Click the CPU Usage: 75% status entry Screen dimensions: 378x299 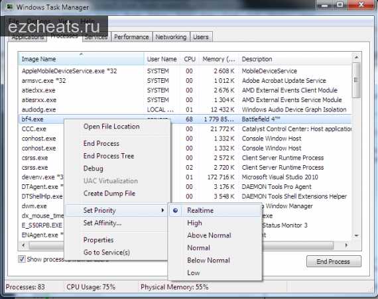coord(91,287)
